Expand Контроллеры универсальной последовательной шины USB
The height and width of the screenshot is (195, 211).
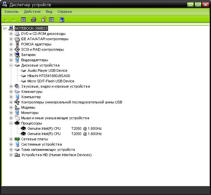point(11,102)
